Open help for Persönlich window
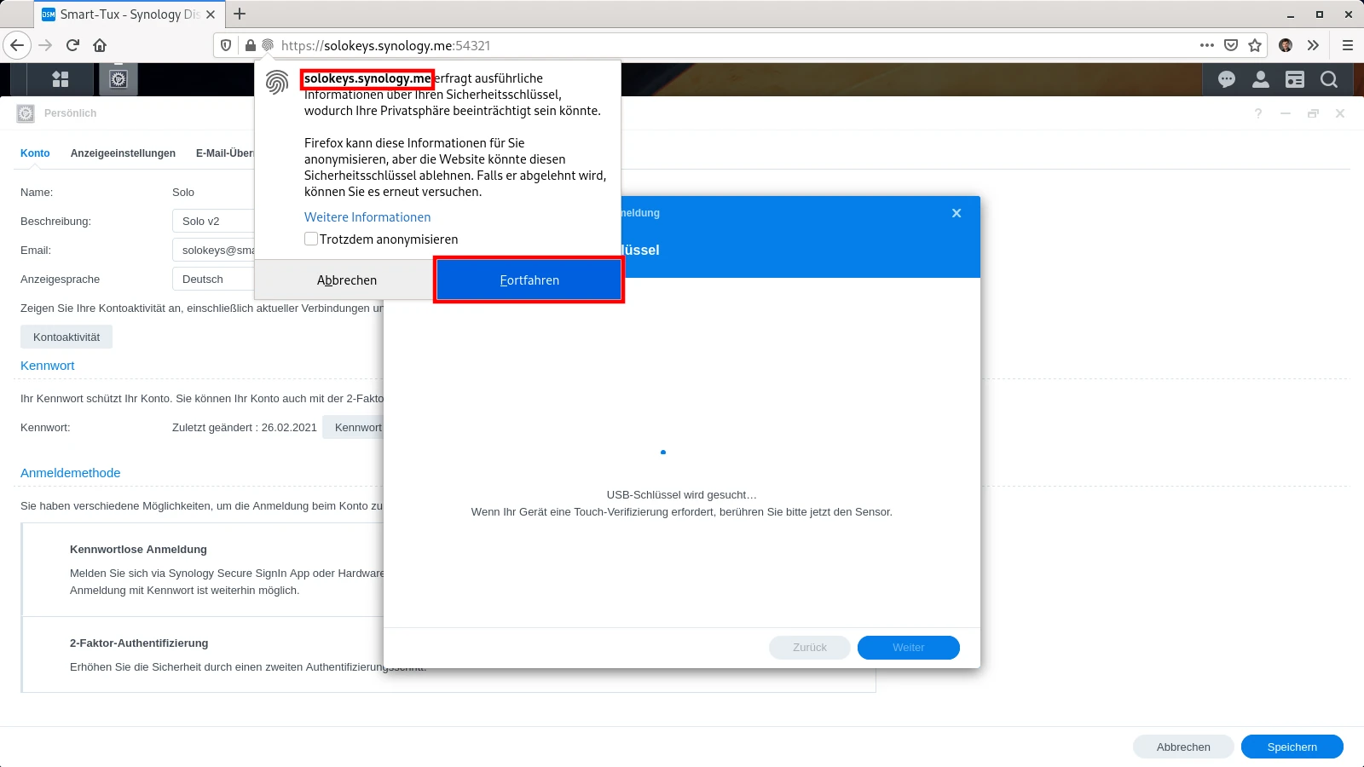The width and height of the screenshot is (1364, 767). tap(1258, 113)
